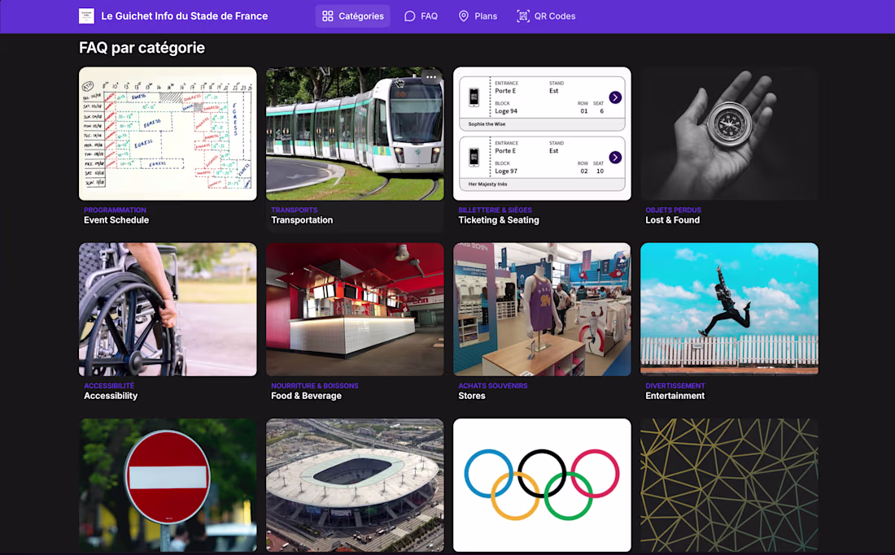This screenshot has height=555, width=895.
Task: Open the Catégories tab
Action: click(x=353, y=16)
